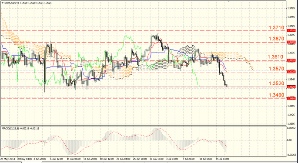Click the large orange 1.3480 text label
This screenshot has width=298, height=163.
276,95
